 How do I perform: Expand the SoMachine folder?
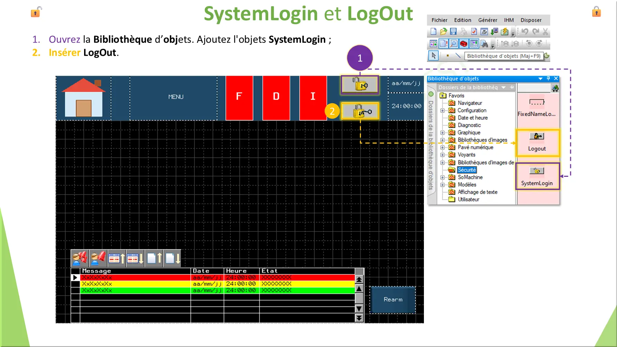[442, 177]
